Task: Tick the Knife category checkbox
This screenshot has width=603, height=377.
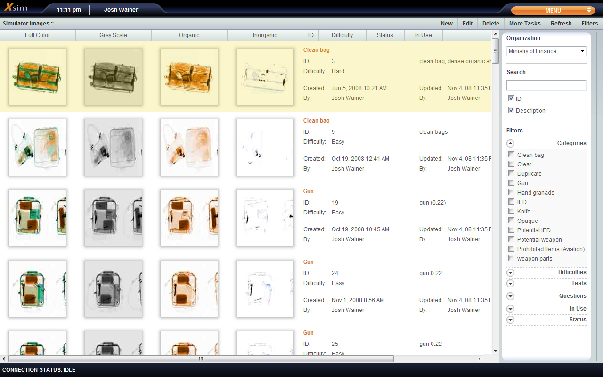Action: [511, 211]
